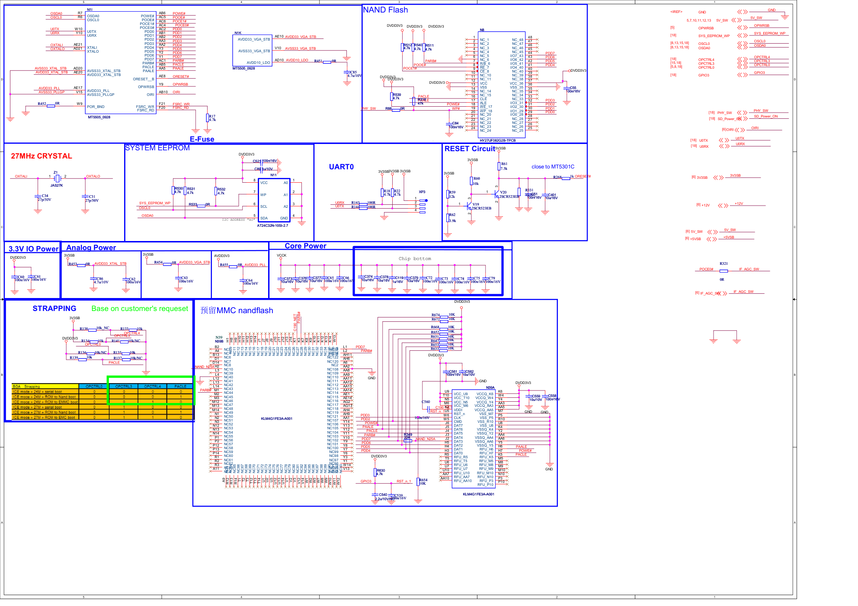The width and height of the screenshot is (858, 606).
Task: Click the "R455" 0R resistor label
Action: 224,265
